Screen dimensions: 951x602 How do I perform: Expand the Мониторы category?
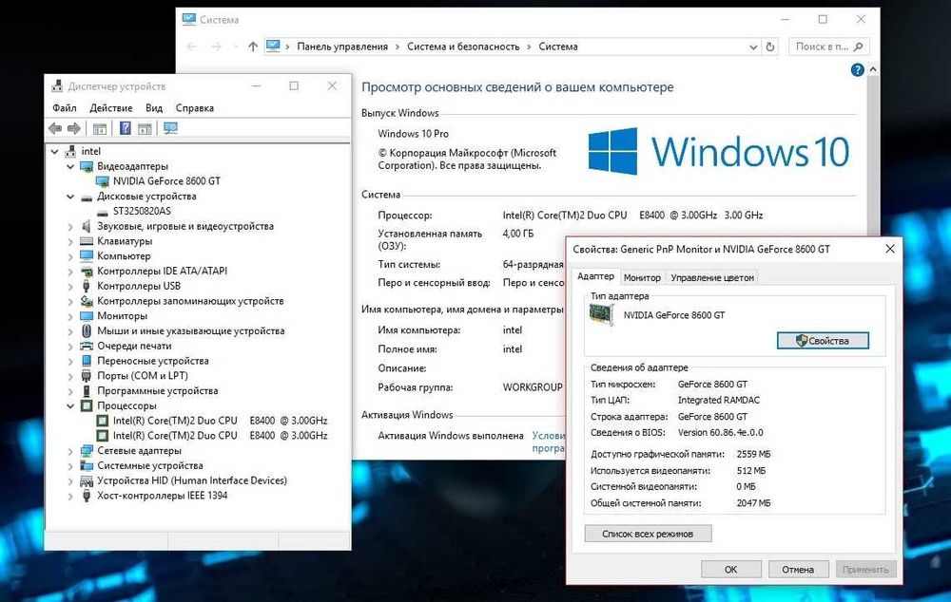point(70,316)
